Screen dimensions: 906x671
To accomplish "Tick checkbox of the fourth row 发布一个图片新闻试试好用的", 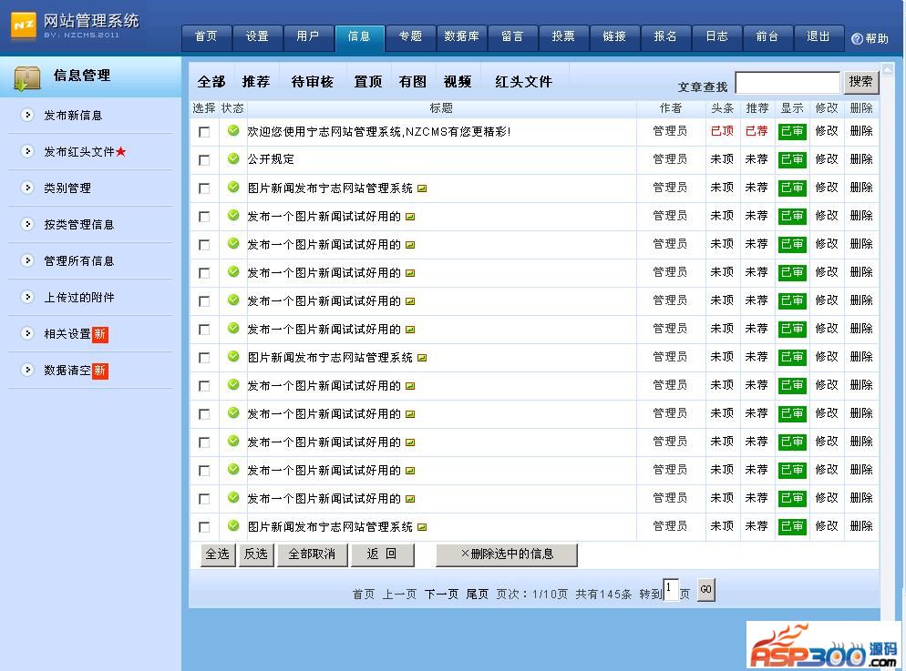I will [x=204, y=217].
